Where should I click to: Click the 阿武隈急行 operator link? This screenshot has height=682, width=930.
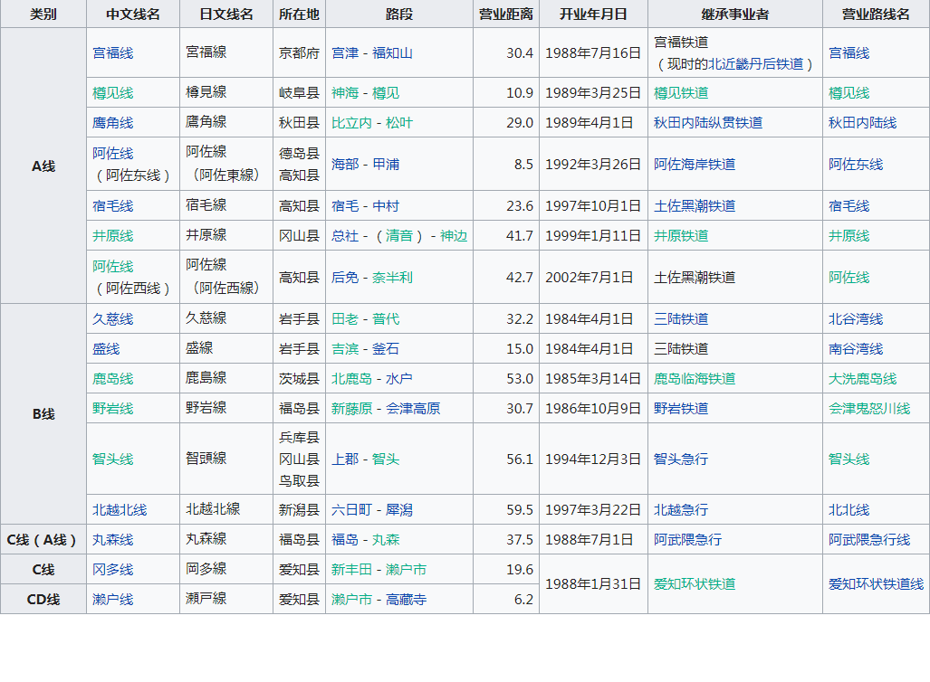[x=688, y=540]
